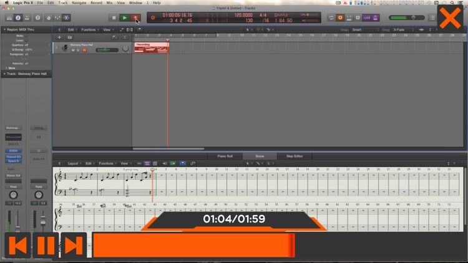Stop transport playback

pyautogui.click(x=114, y=18)
